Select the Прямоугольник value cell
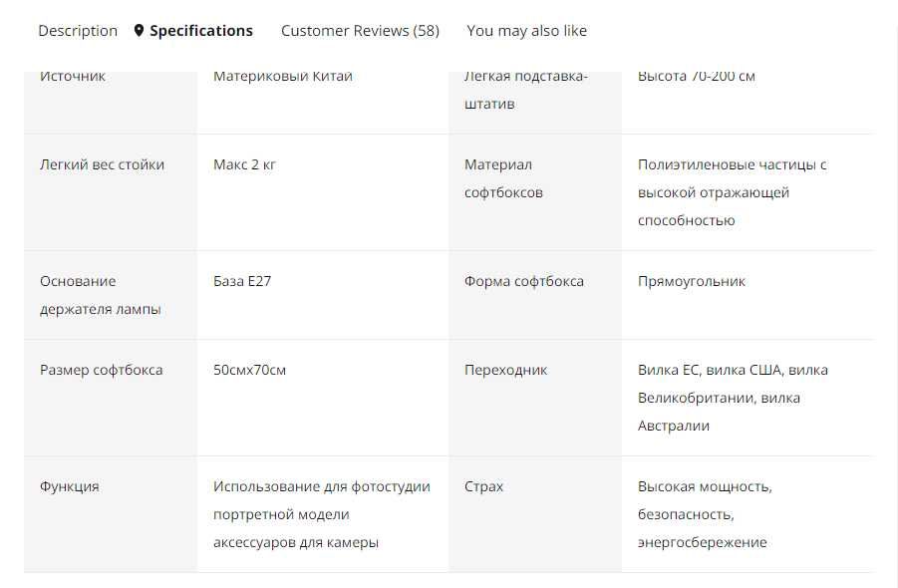The height and width of the screenshot is (588, 898). (692, 281)
